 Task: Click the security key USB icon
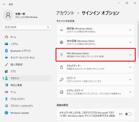(x=61, y=67)
